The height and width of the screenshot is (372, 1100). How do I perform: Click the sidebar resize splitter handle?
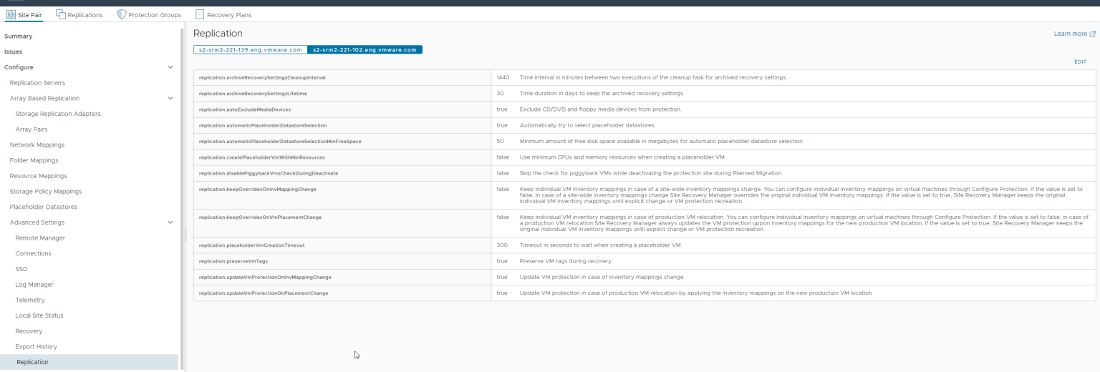[185, 234]
